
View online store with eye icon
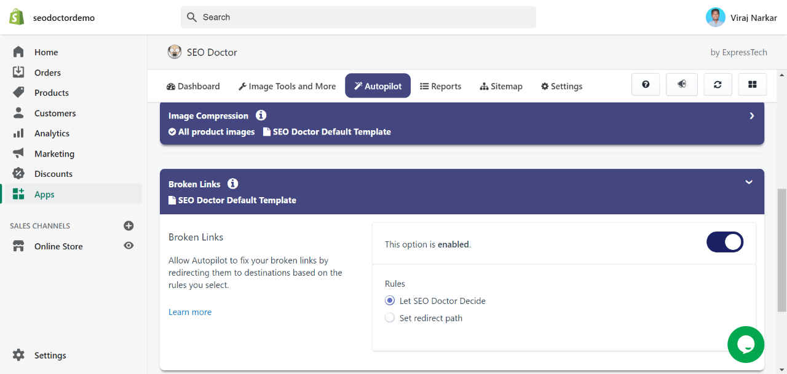129,246
